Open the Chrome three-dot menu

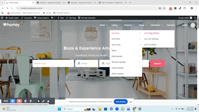click(x=196, y=8)
